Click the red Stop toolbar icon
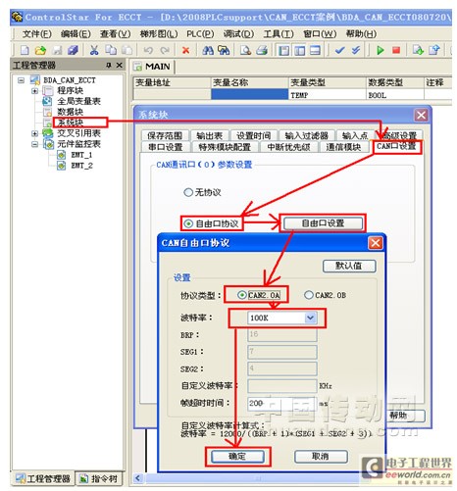 pos(396,50)
